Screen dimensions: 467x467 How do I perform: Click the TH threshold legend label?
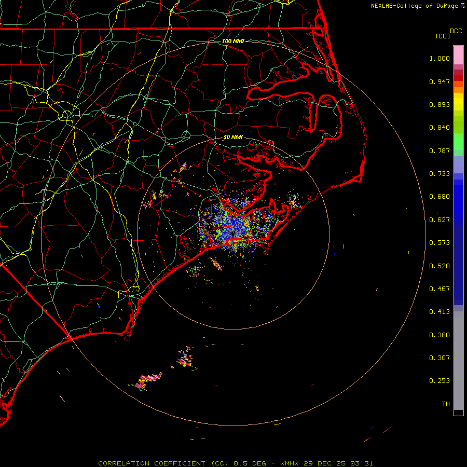(x=446, y=404)
